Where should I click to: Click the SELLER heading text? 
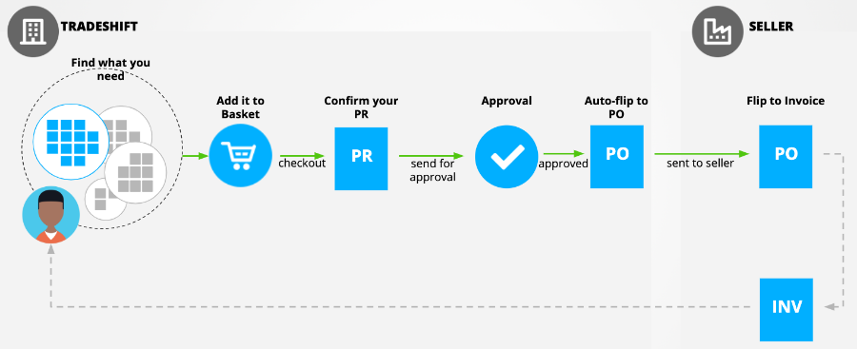click(x=770, y=27)
